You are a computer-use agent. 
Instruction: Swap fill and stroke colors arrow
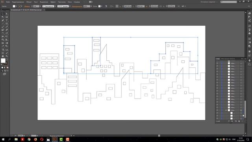7,59
